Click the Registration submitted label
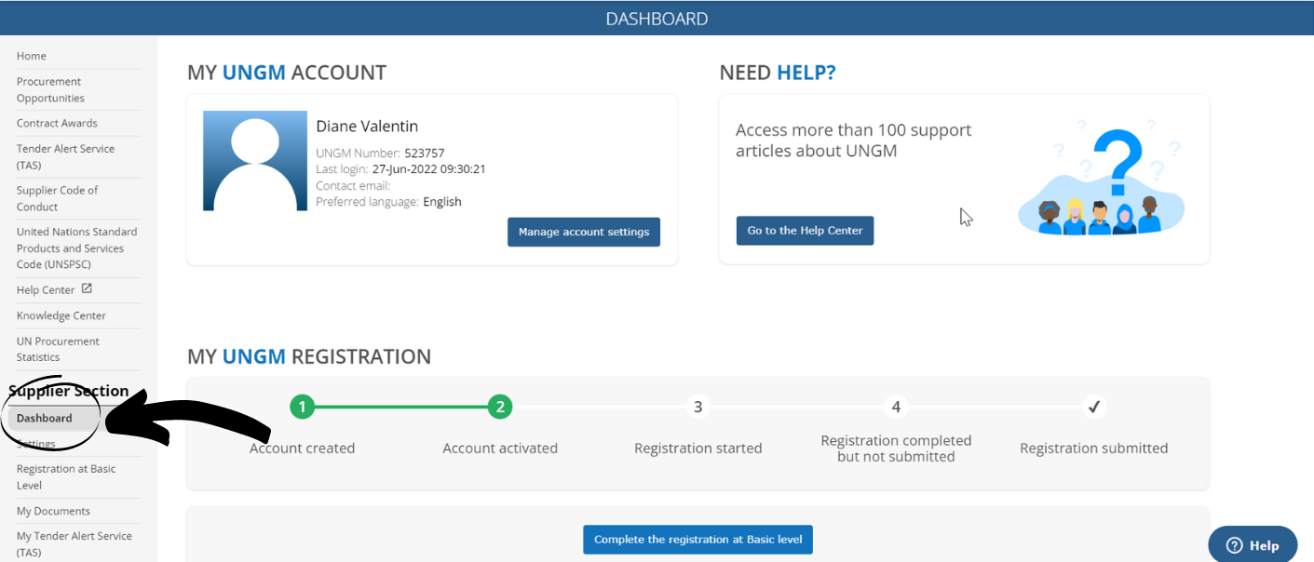The width and height of the screenshot is (1314, 562). point(1094,448)
